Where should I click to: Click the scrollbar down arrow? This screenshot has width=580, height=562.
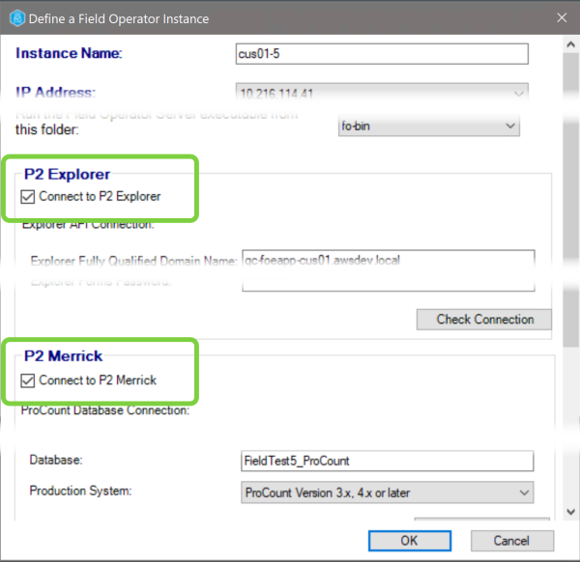570,512
